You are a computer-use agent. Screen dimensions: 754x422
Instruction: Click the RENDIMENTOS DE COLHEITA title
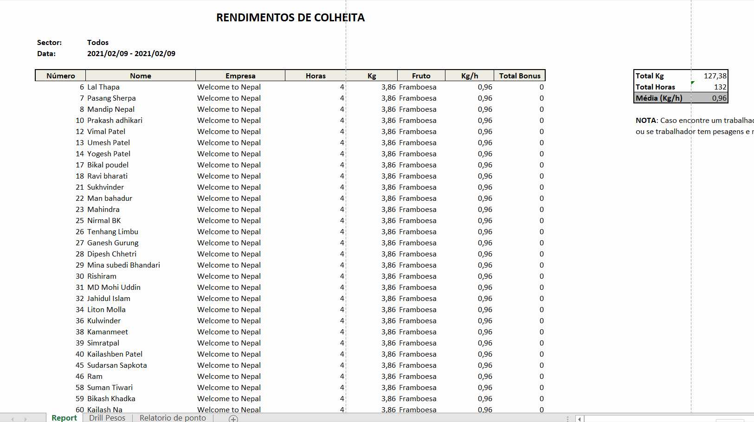tap(290, 18)
